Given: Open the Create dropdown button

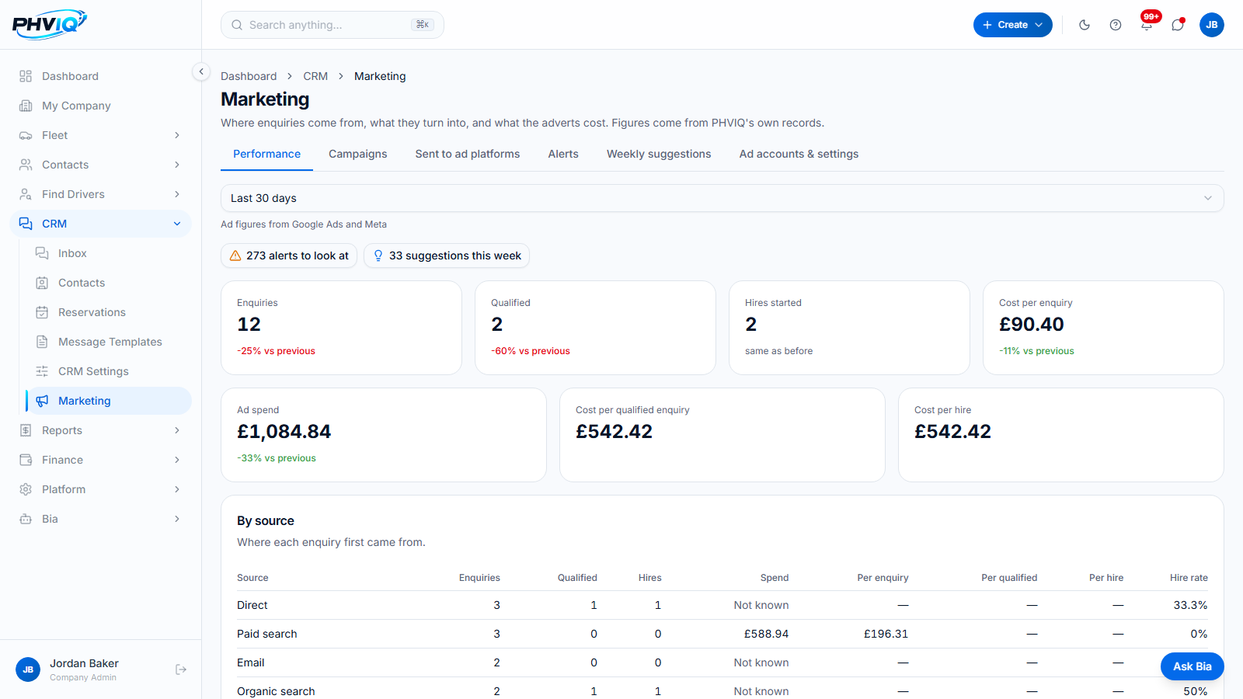Looking at the screenshot, I should point(1012,25).
